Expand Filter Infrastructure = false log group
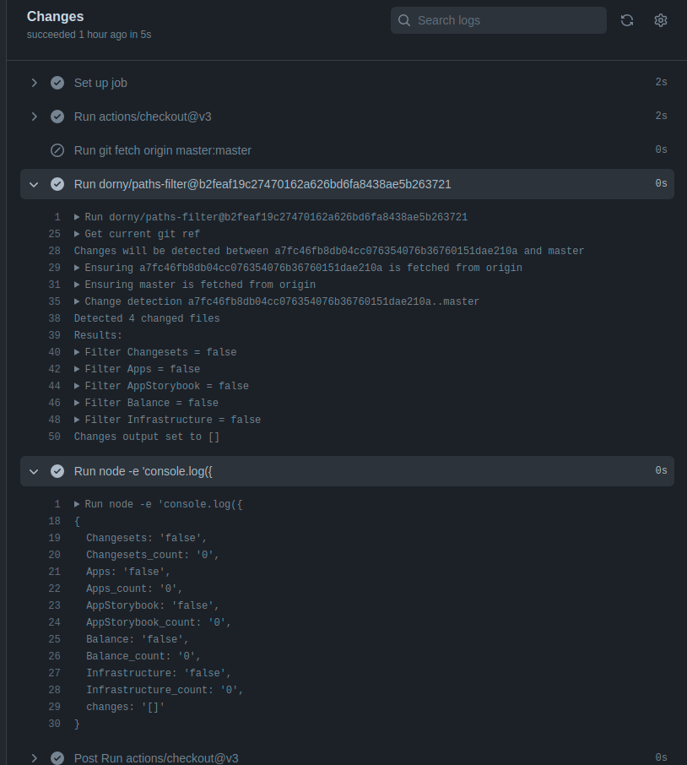This screenshot has width=687, height=765. tap(167, 420)
